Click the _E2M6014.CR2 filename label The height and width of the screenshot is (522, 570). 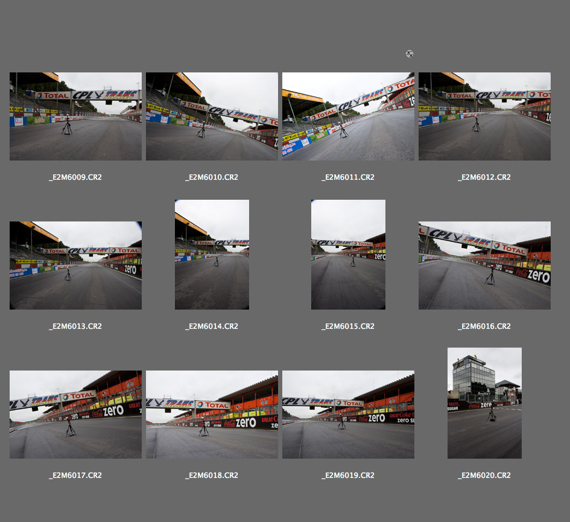point(212,326)
